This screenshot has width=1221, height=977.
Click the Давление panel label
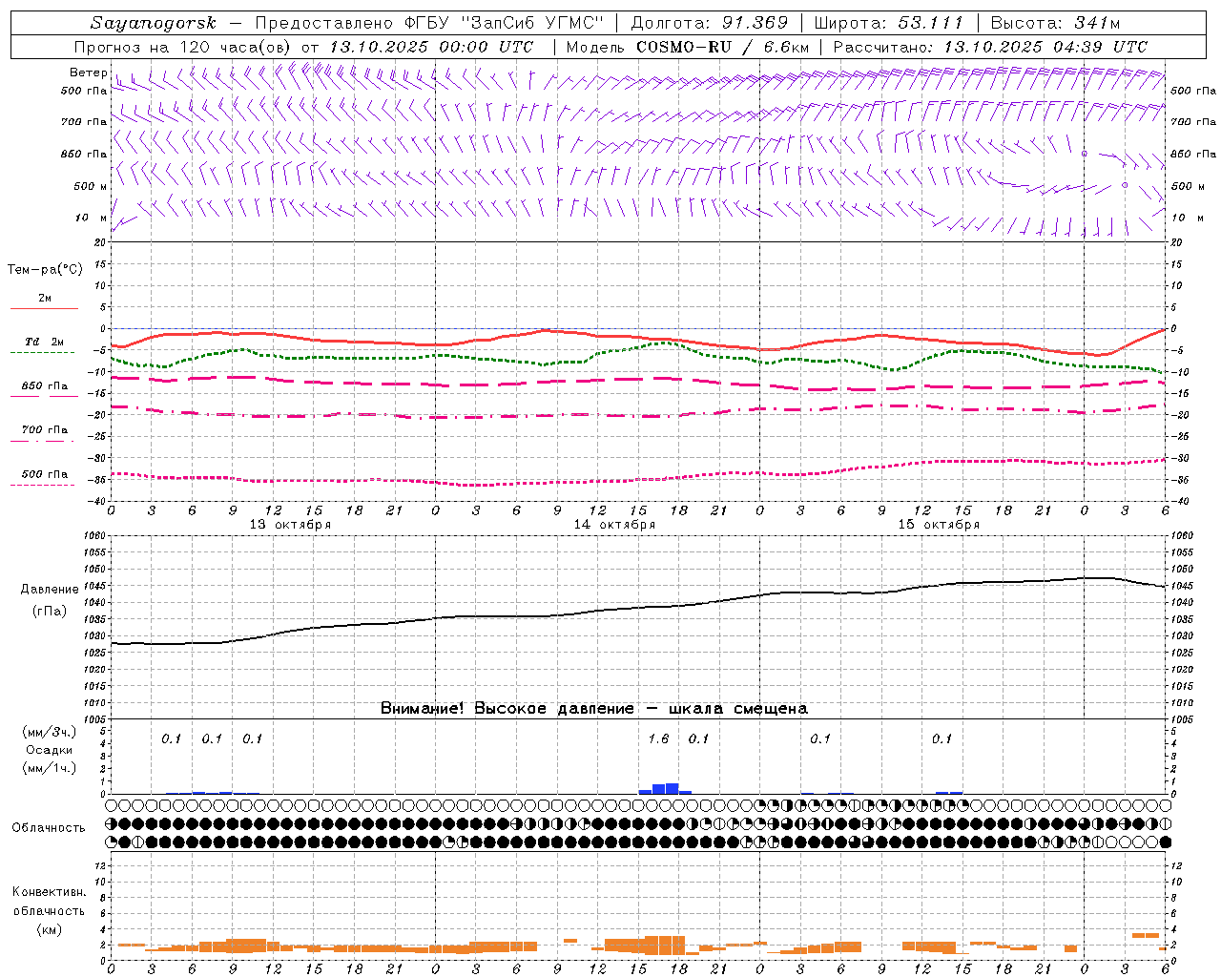pos(50,590)
